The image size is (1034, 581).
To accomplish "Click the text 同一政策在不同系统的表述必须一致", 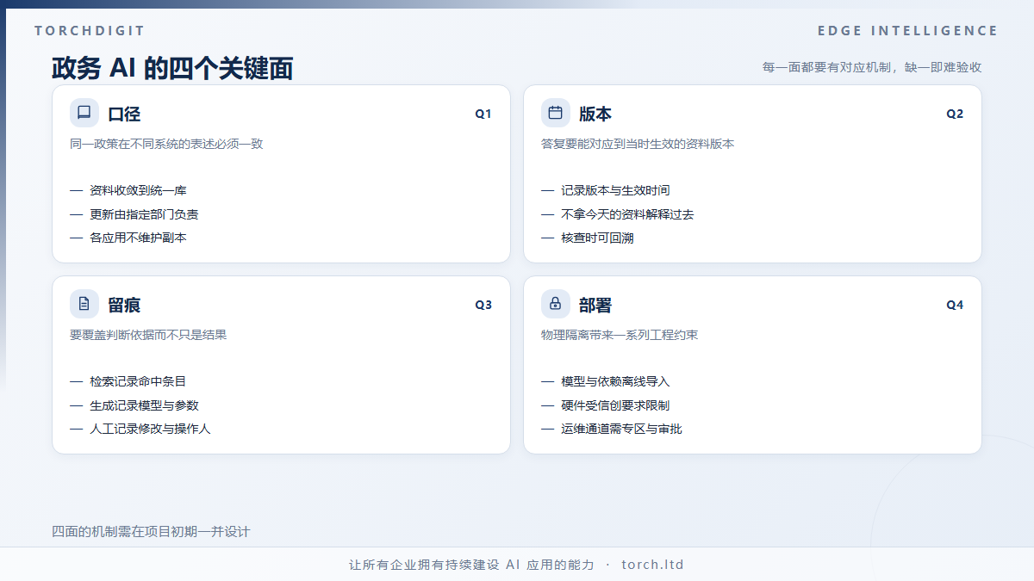I will (x=166, y=144).
